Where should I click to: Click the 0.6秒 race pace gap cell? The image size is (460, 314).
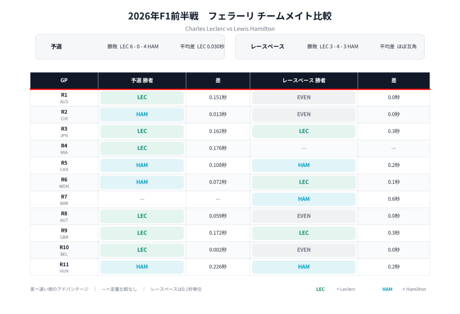[394, 199]
